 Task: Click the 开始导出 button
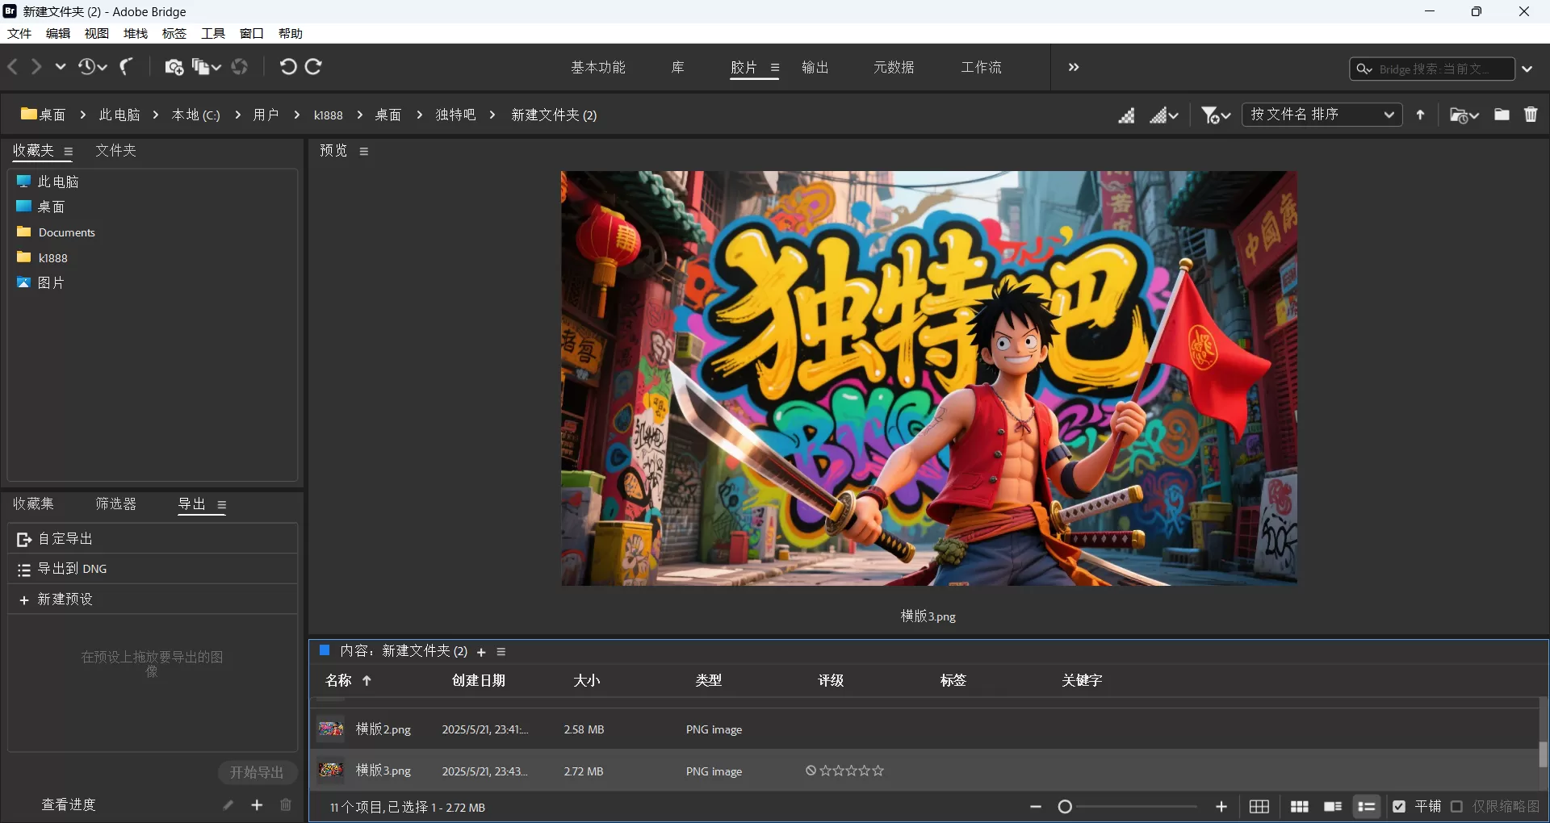point(257,772)
